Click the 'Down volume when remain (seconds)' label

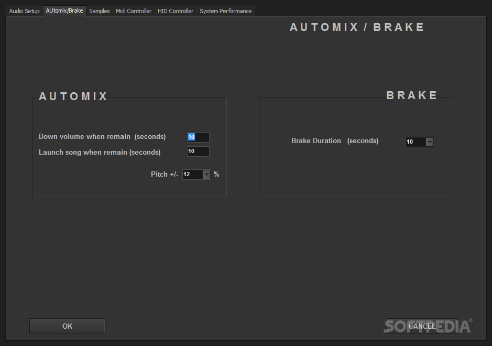click(x=102, y=137)
